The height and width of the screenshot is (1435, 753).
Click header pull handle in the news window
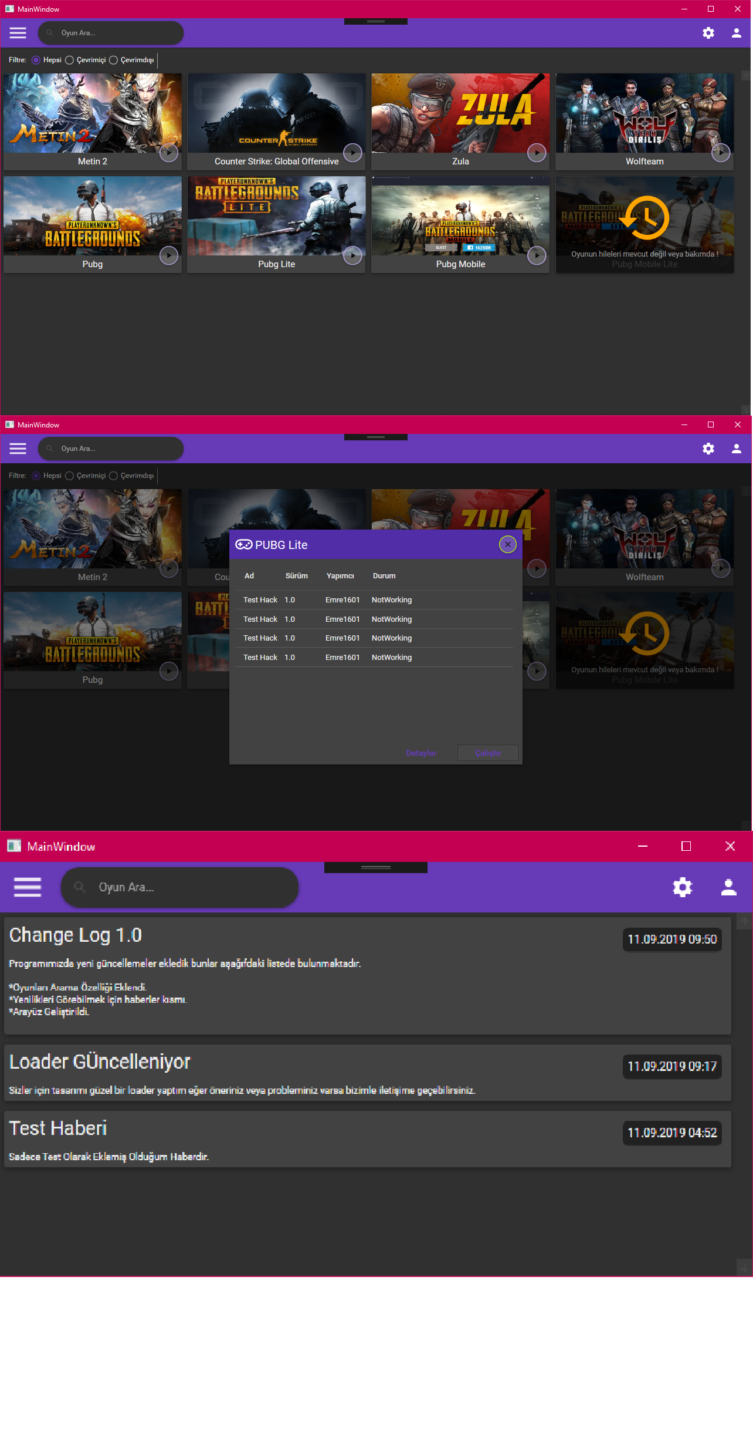376,867
